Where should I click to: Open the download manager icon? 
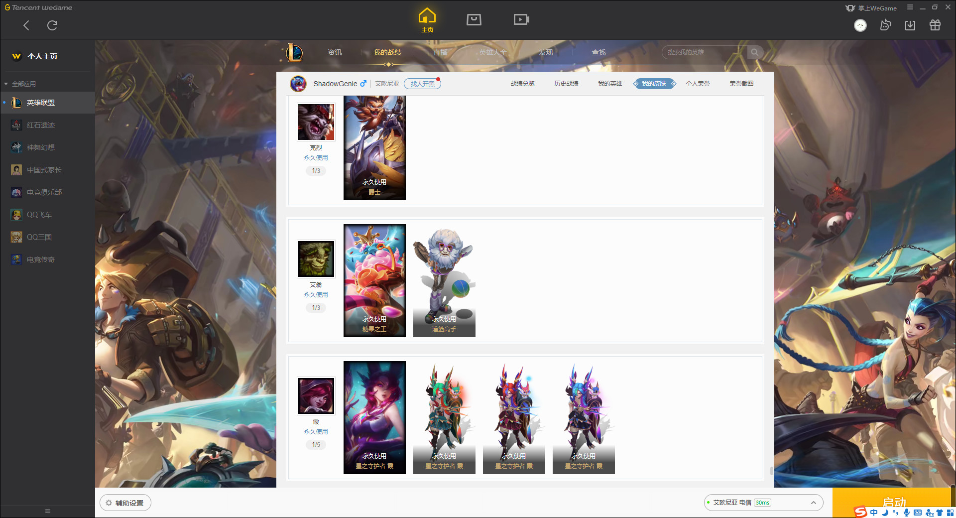click(910, 25)
